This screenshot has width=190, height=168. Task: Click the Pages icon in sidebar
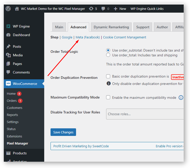(8, 64)
